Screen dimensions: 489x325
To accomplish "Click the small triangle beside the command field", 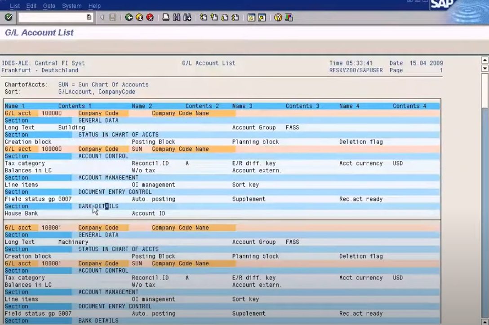I will coord(102,18).
